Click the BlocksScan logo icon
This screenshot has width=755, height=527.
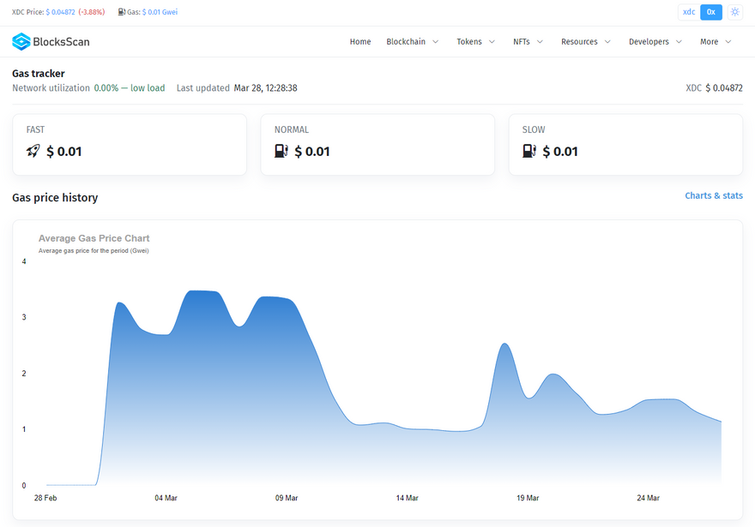pyautogui.click(x=21, y=41)
